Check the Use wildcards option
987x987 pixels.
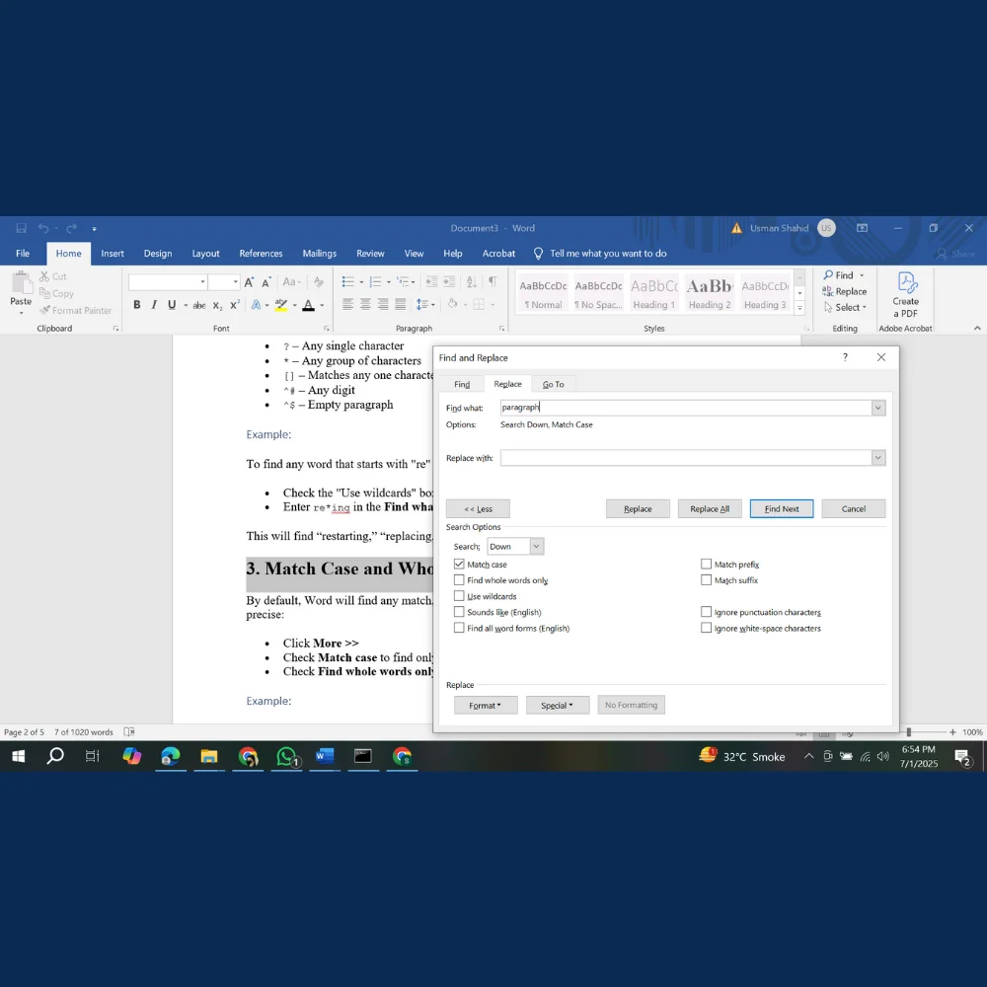(x=459, y=595)
